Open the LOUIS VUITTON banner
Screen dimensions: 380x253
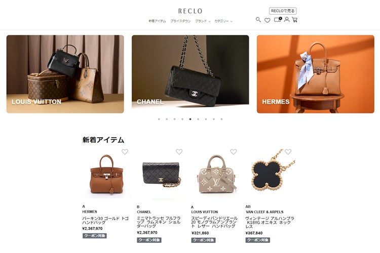[x=65, y=74]
